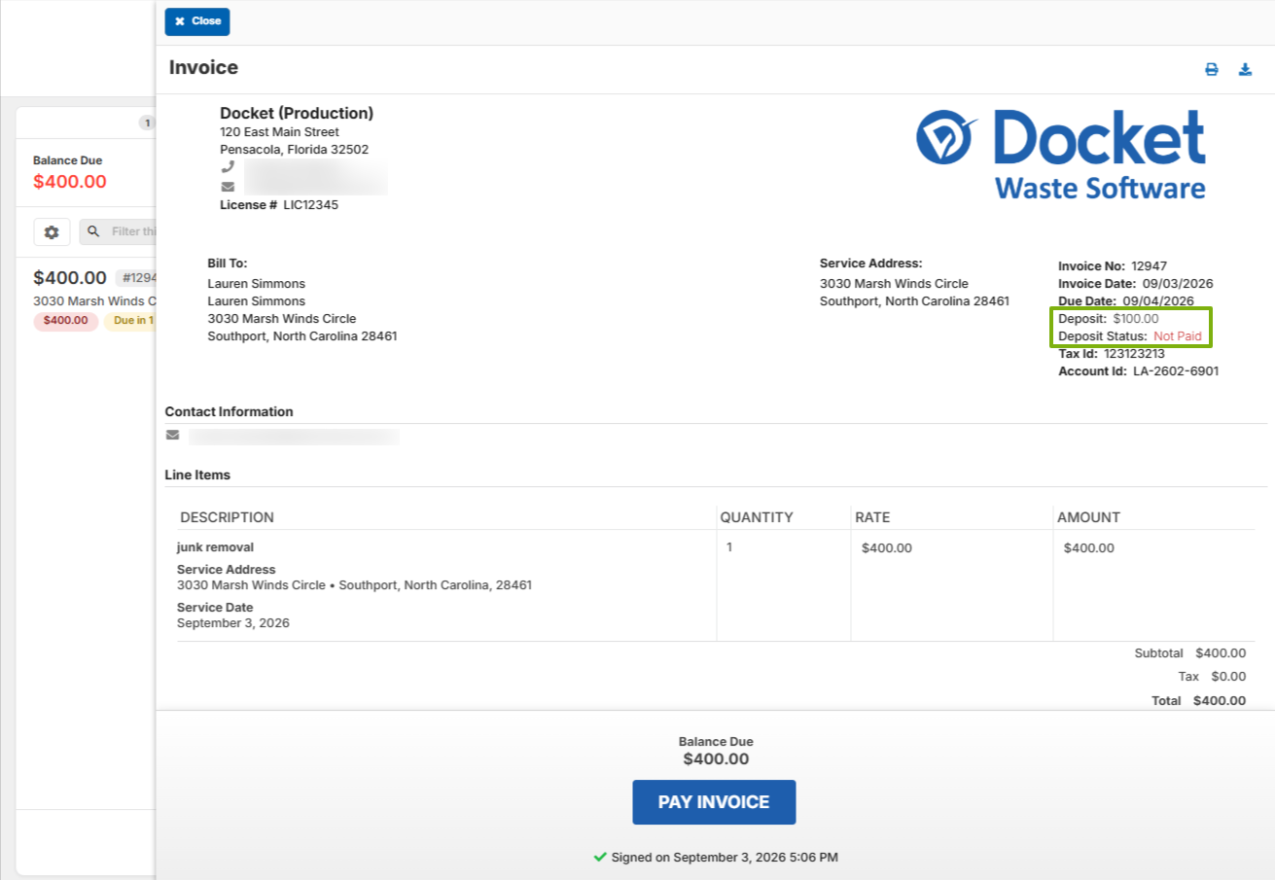
Task: Click the PAY INVOICE button
Action: pyautogui.click(x=714, y=802)
